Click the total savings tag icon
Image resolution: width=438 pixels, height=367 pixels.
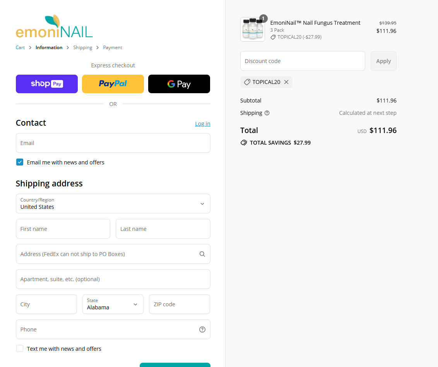click(x=244, y=143)
